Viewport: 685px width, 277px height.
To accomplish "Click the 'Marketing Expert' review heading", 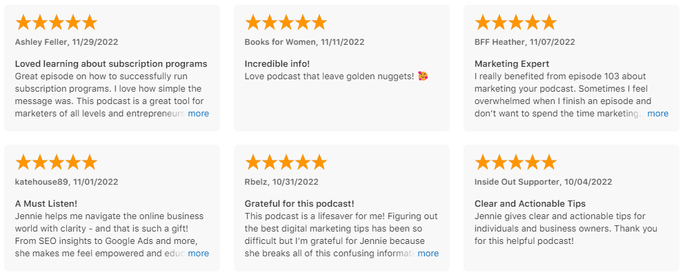I will (512, 63).
